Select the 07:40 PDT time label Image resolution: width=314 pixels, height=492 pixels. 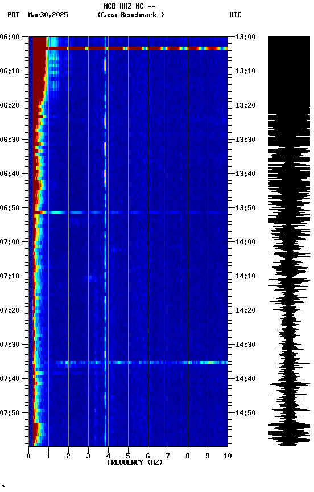pos(10,379)
